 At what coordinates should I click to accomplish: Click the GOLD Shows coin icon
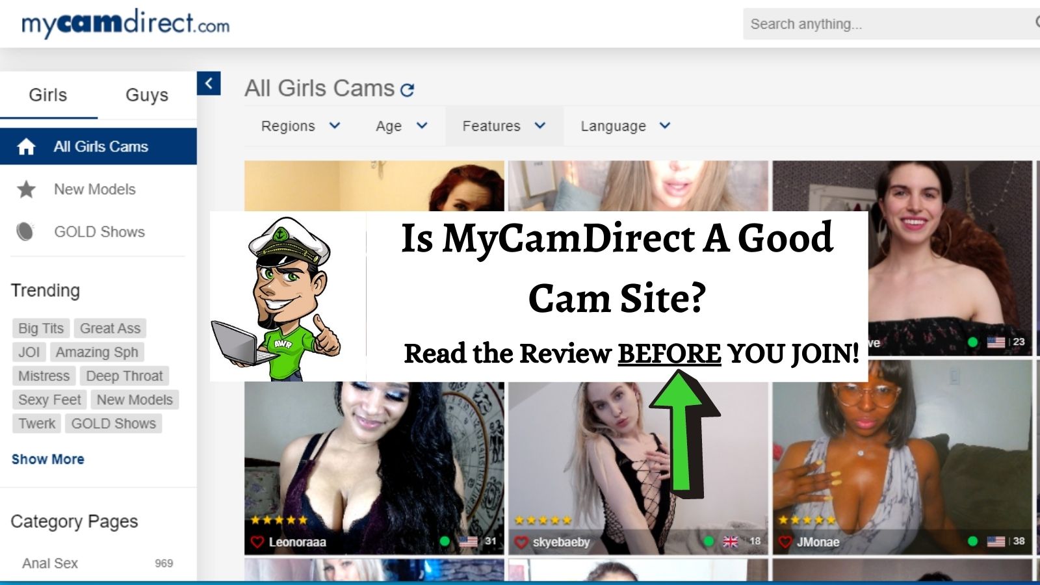(25, 231)
